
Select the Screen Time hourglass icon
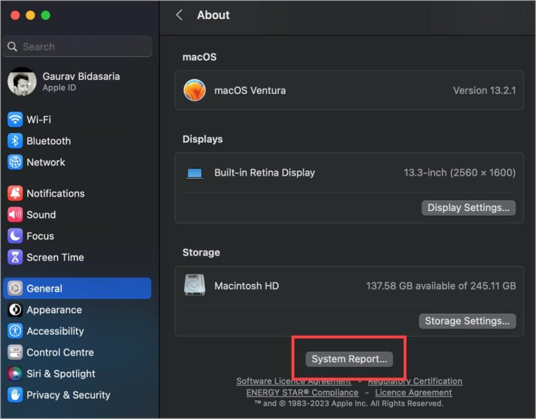point(15,257)
